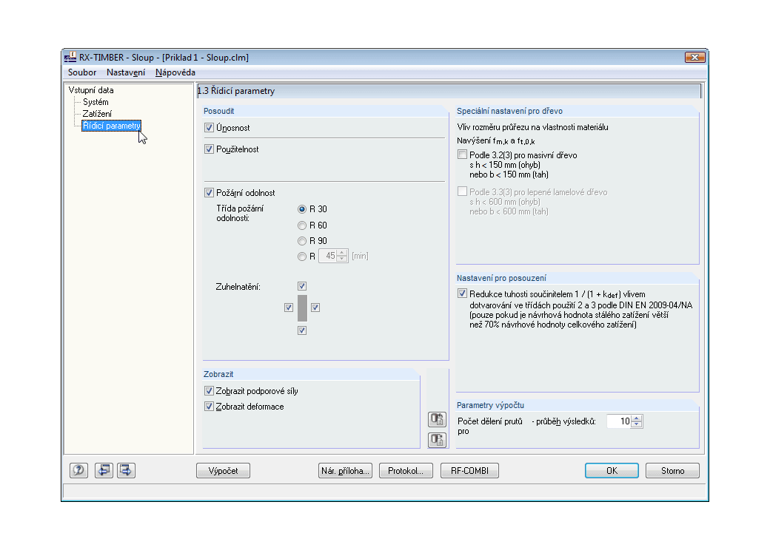Open the Soubor menu
Viewport: 770px width, 550px height.
coord(81,72)
